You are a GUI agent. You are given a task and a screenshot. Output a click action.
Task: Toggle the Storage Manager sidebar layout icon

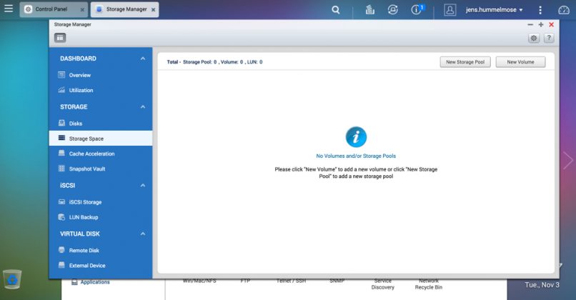60,37
